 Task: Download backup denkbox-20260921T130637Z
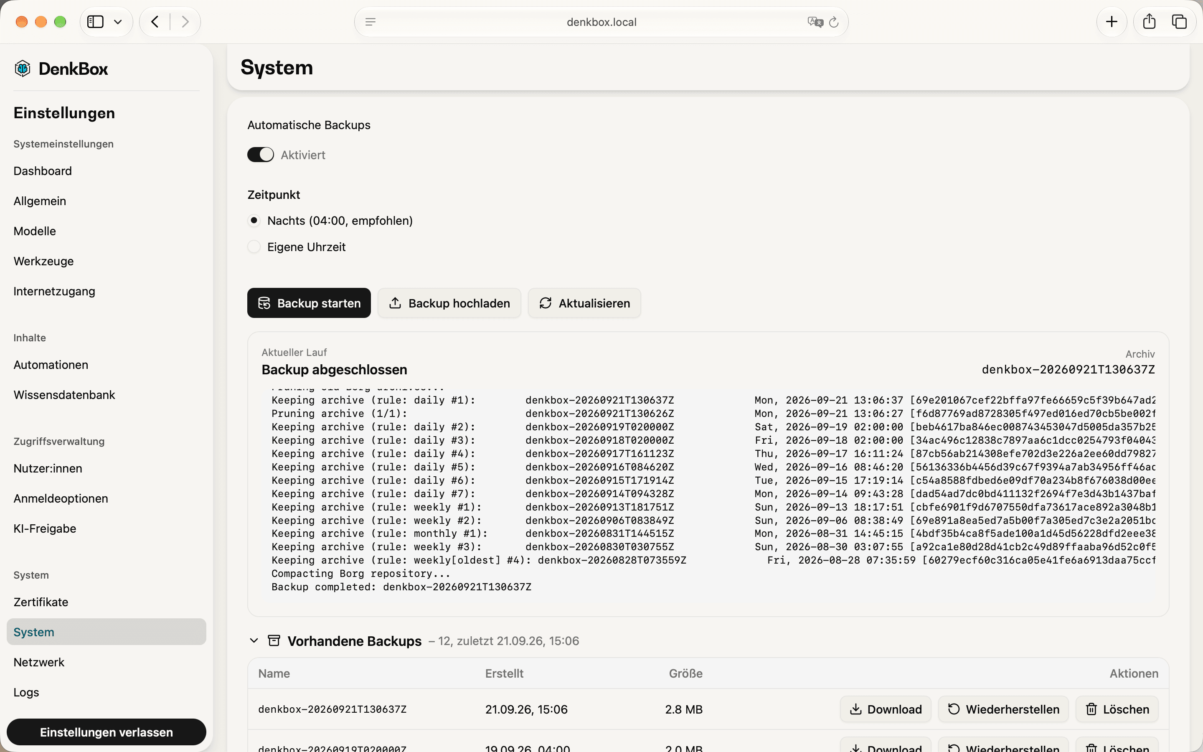(x=886, y=709)
